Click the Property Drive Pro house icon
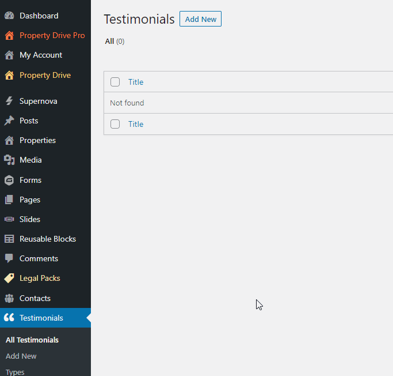This screenshot has height=376, width=393. [x=9, y=36]
